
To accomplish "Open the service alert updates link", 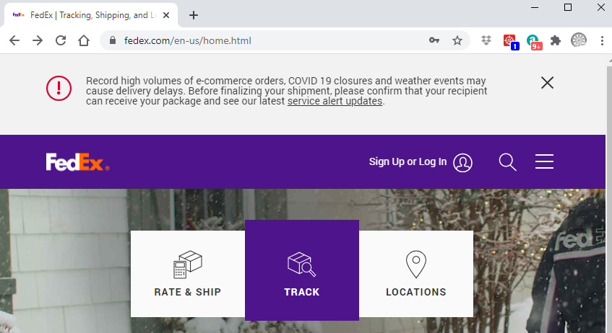I will click(x=335, y=102).
